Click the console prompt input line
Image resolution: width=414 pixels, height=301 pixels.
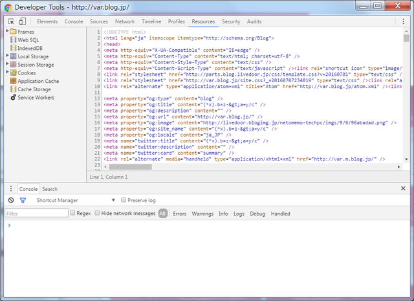point(208,225)
